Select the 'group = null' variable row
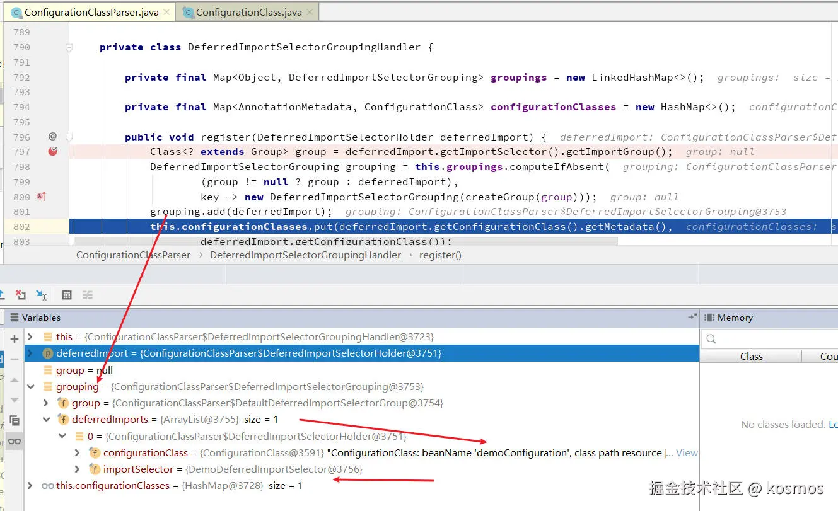The image size is (838, 511). [362, 370]
